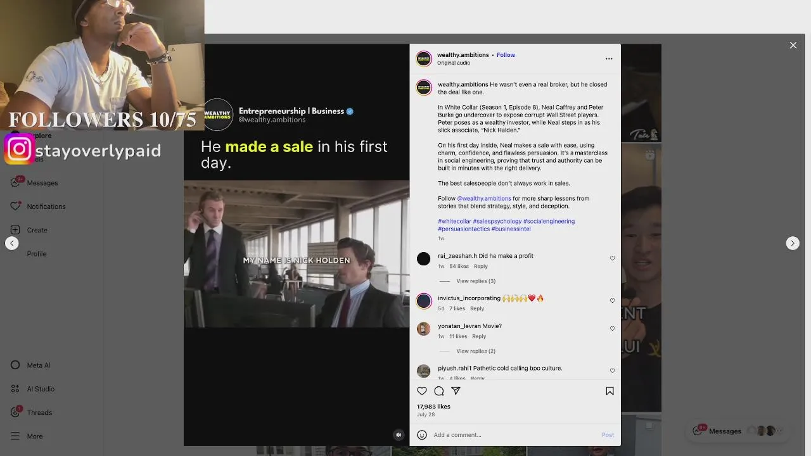811x456 pixels.
Task: Toggle video sound with speaker icon
Action: pyautogui.click(x=399, y=435)
